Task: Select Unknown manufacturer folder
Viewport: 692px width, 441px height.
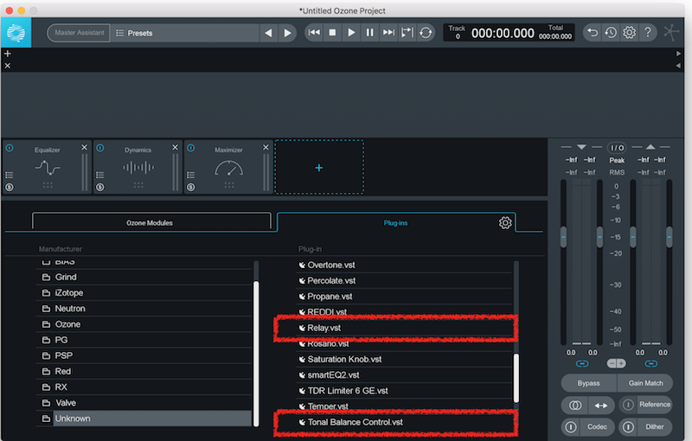Action: coord(144,419)
